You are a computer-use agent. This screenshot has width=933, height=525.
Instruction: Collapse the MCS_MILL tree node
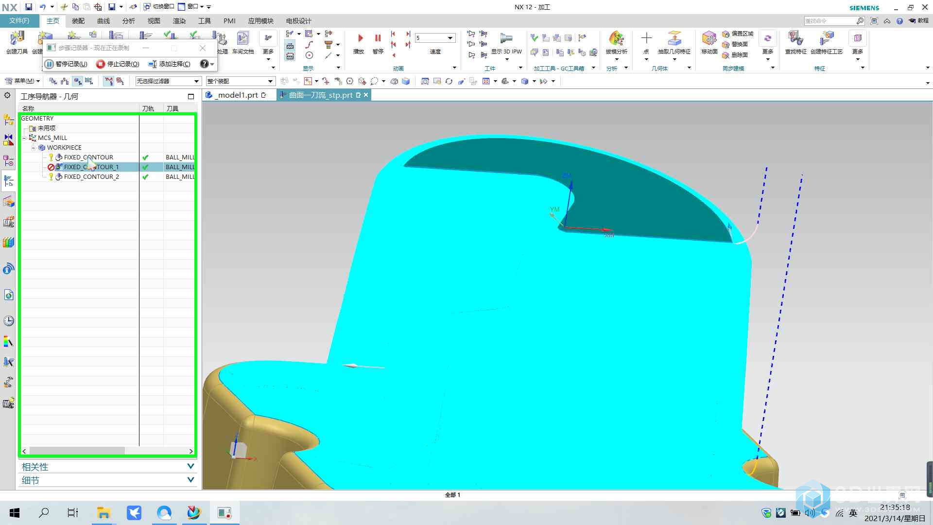tap(24, 138)
